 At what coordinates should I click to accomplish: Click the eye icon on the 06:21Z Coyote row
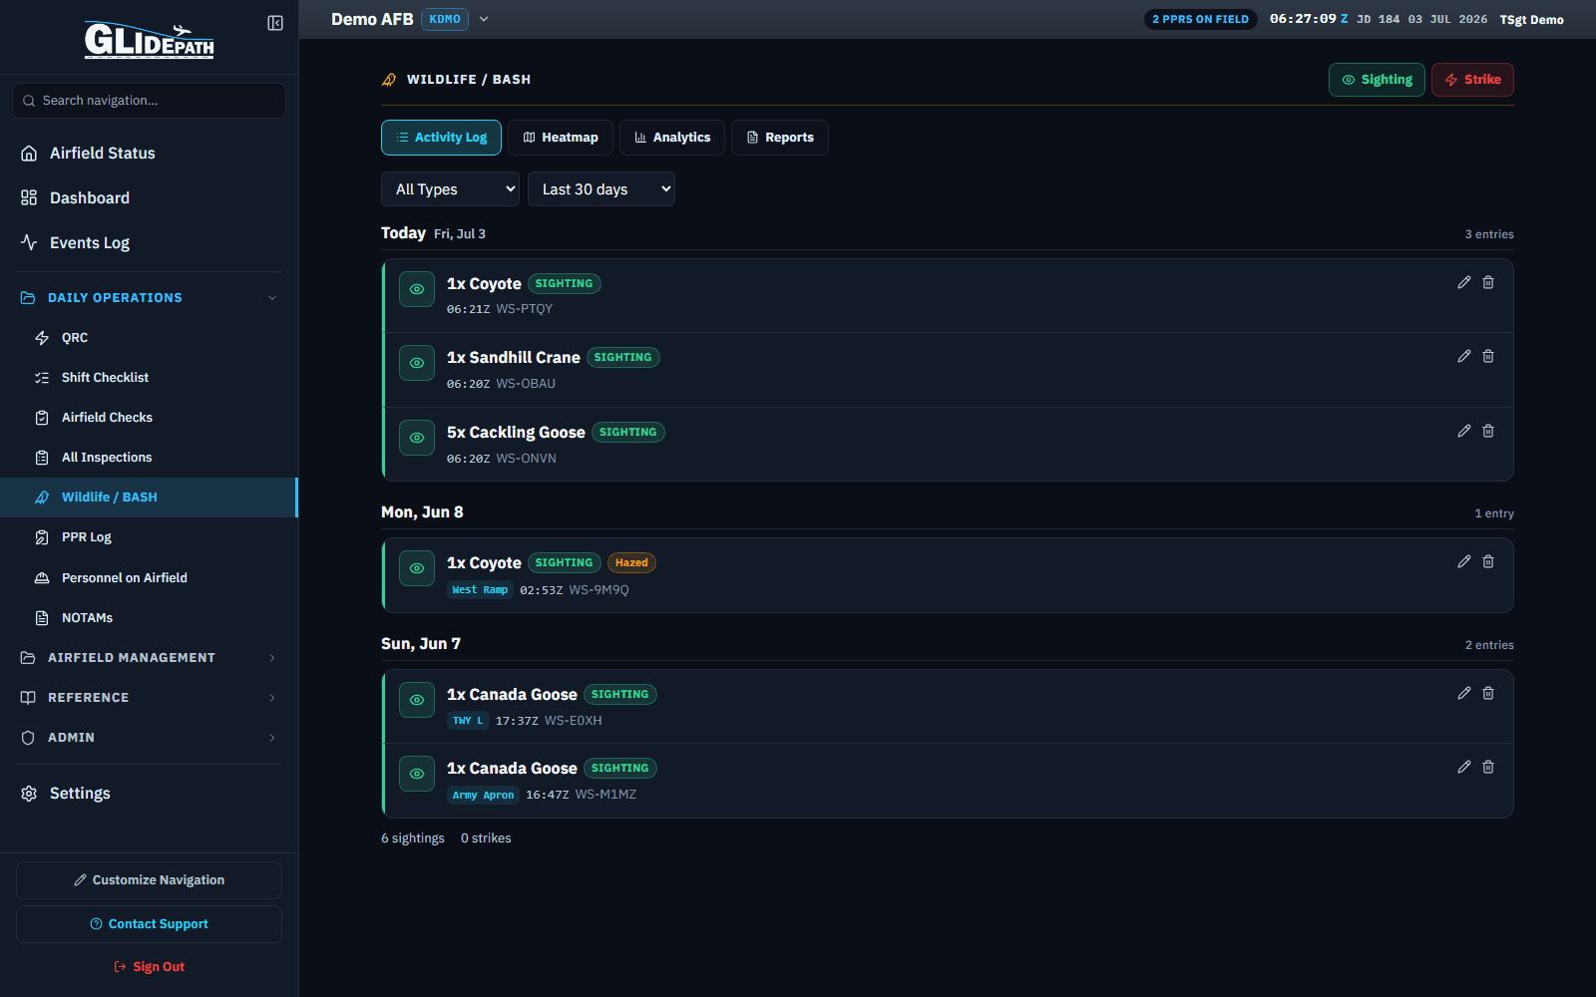pos(417,289)
